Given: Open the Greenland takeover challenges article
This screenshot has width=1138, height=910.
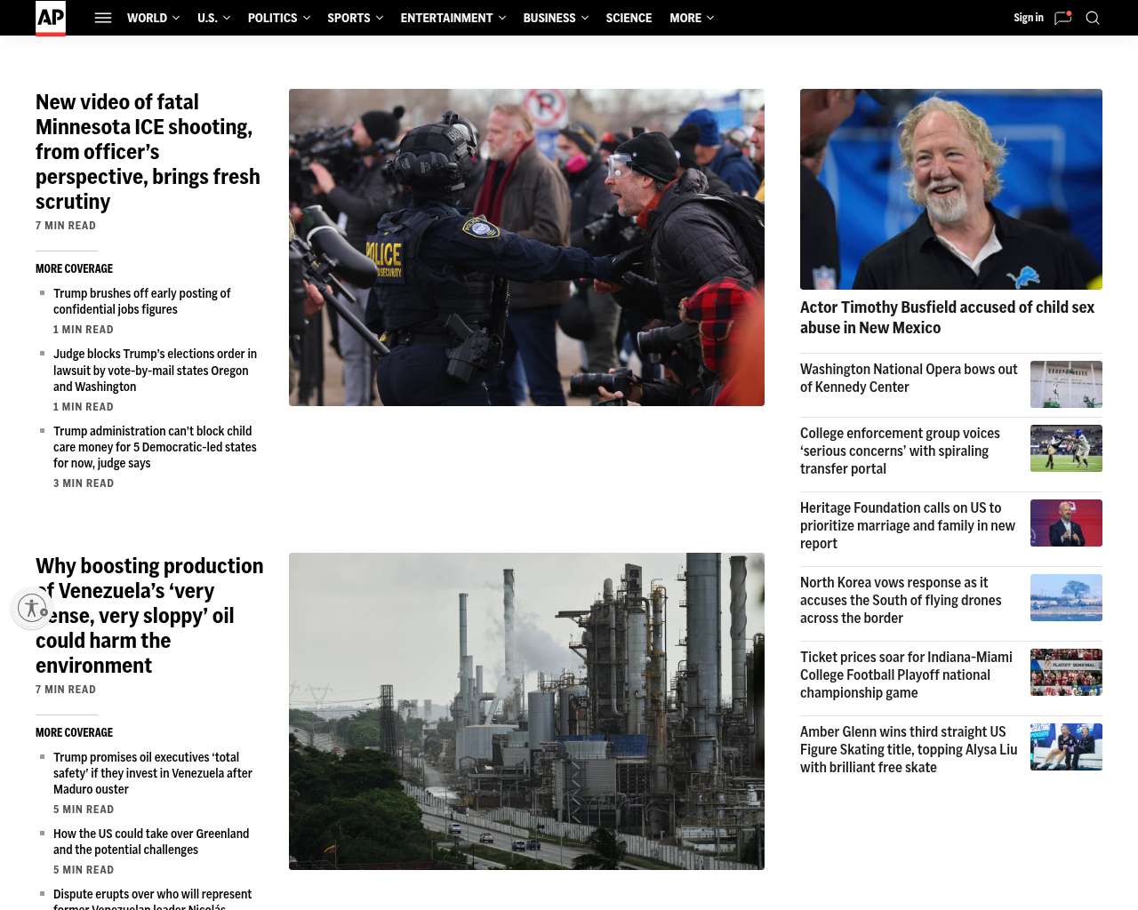Looking at the screenshot, I should [151, 842].
